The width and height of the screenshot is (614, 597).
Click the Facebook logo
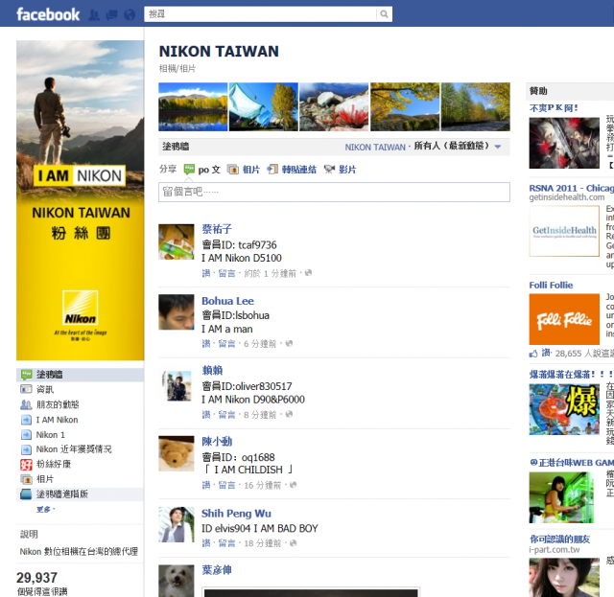coord(48,14)
